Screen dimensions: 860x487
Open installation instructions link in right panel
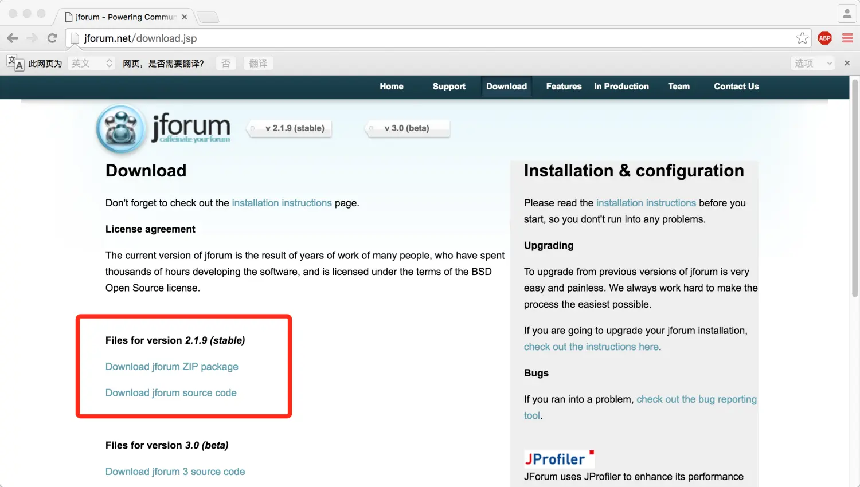click(x=646, y=203)
